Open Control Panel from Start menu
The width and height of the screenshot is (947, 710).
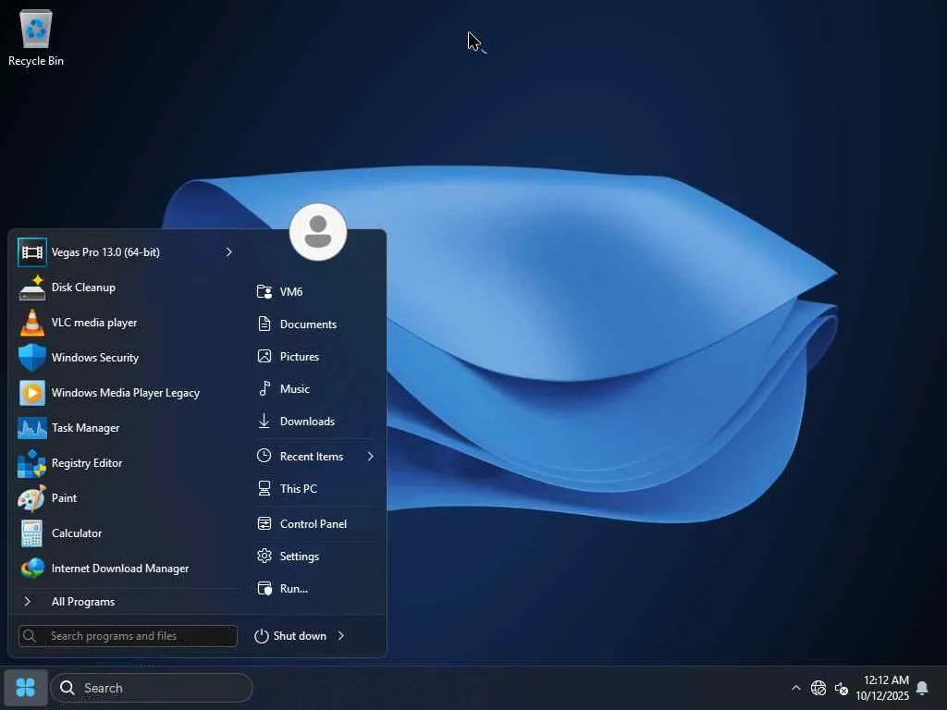(x=314, y=524)
